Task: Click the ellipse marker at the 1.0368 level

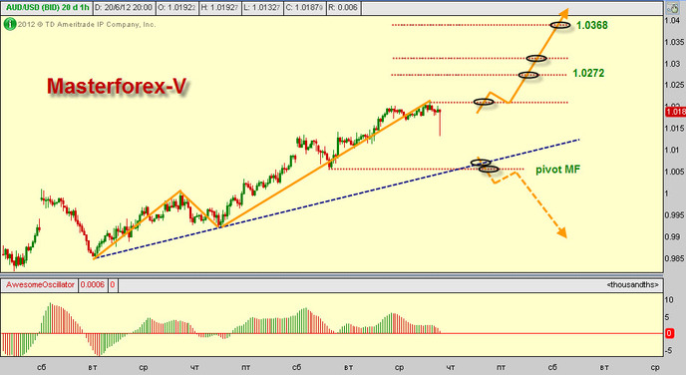Action: (560, 25)
